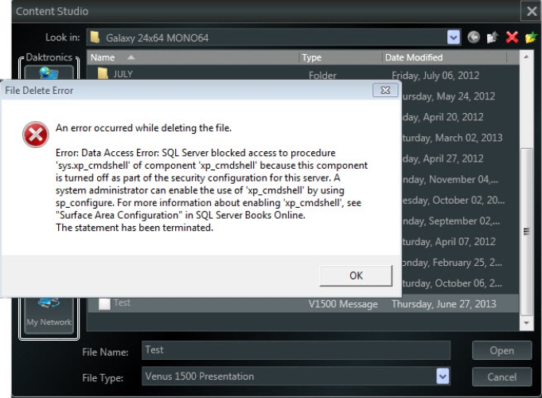This screenshot has width=542, height=398.
Task: Go up one folder level icon
Action: [x=493, y=37]
